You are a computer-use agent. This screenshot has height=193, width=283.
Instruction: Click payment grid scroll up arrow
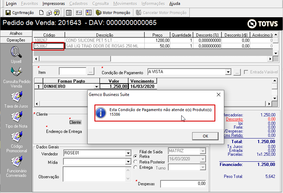[275, 81]
